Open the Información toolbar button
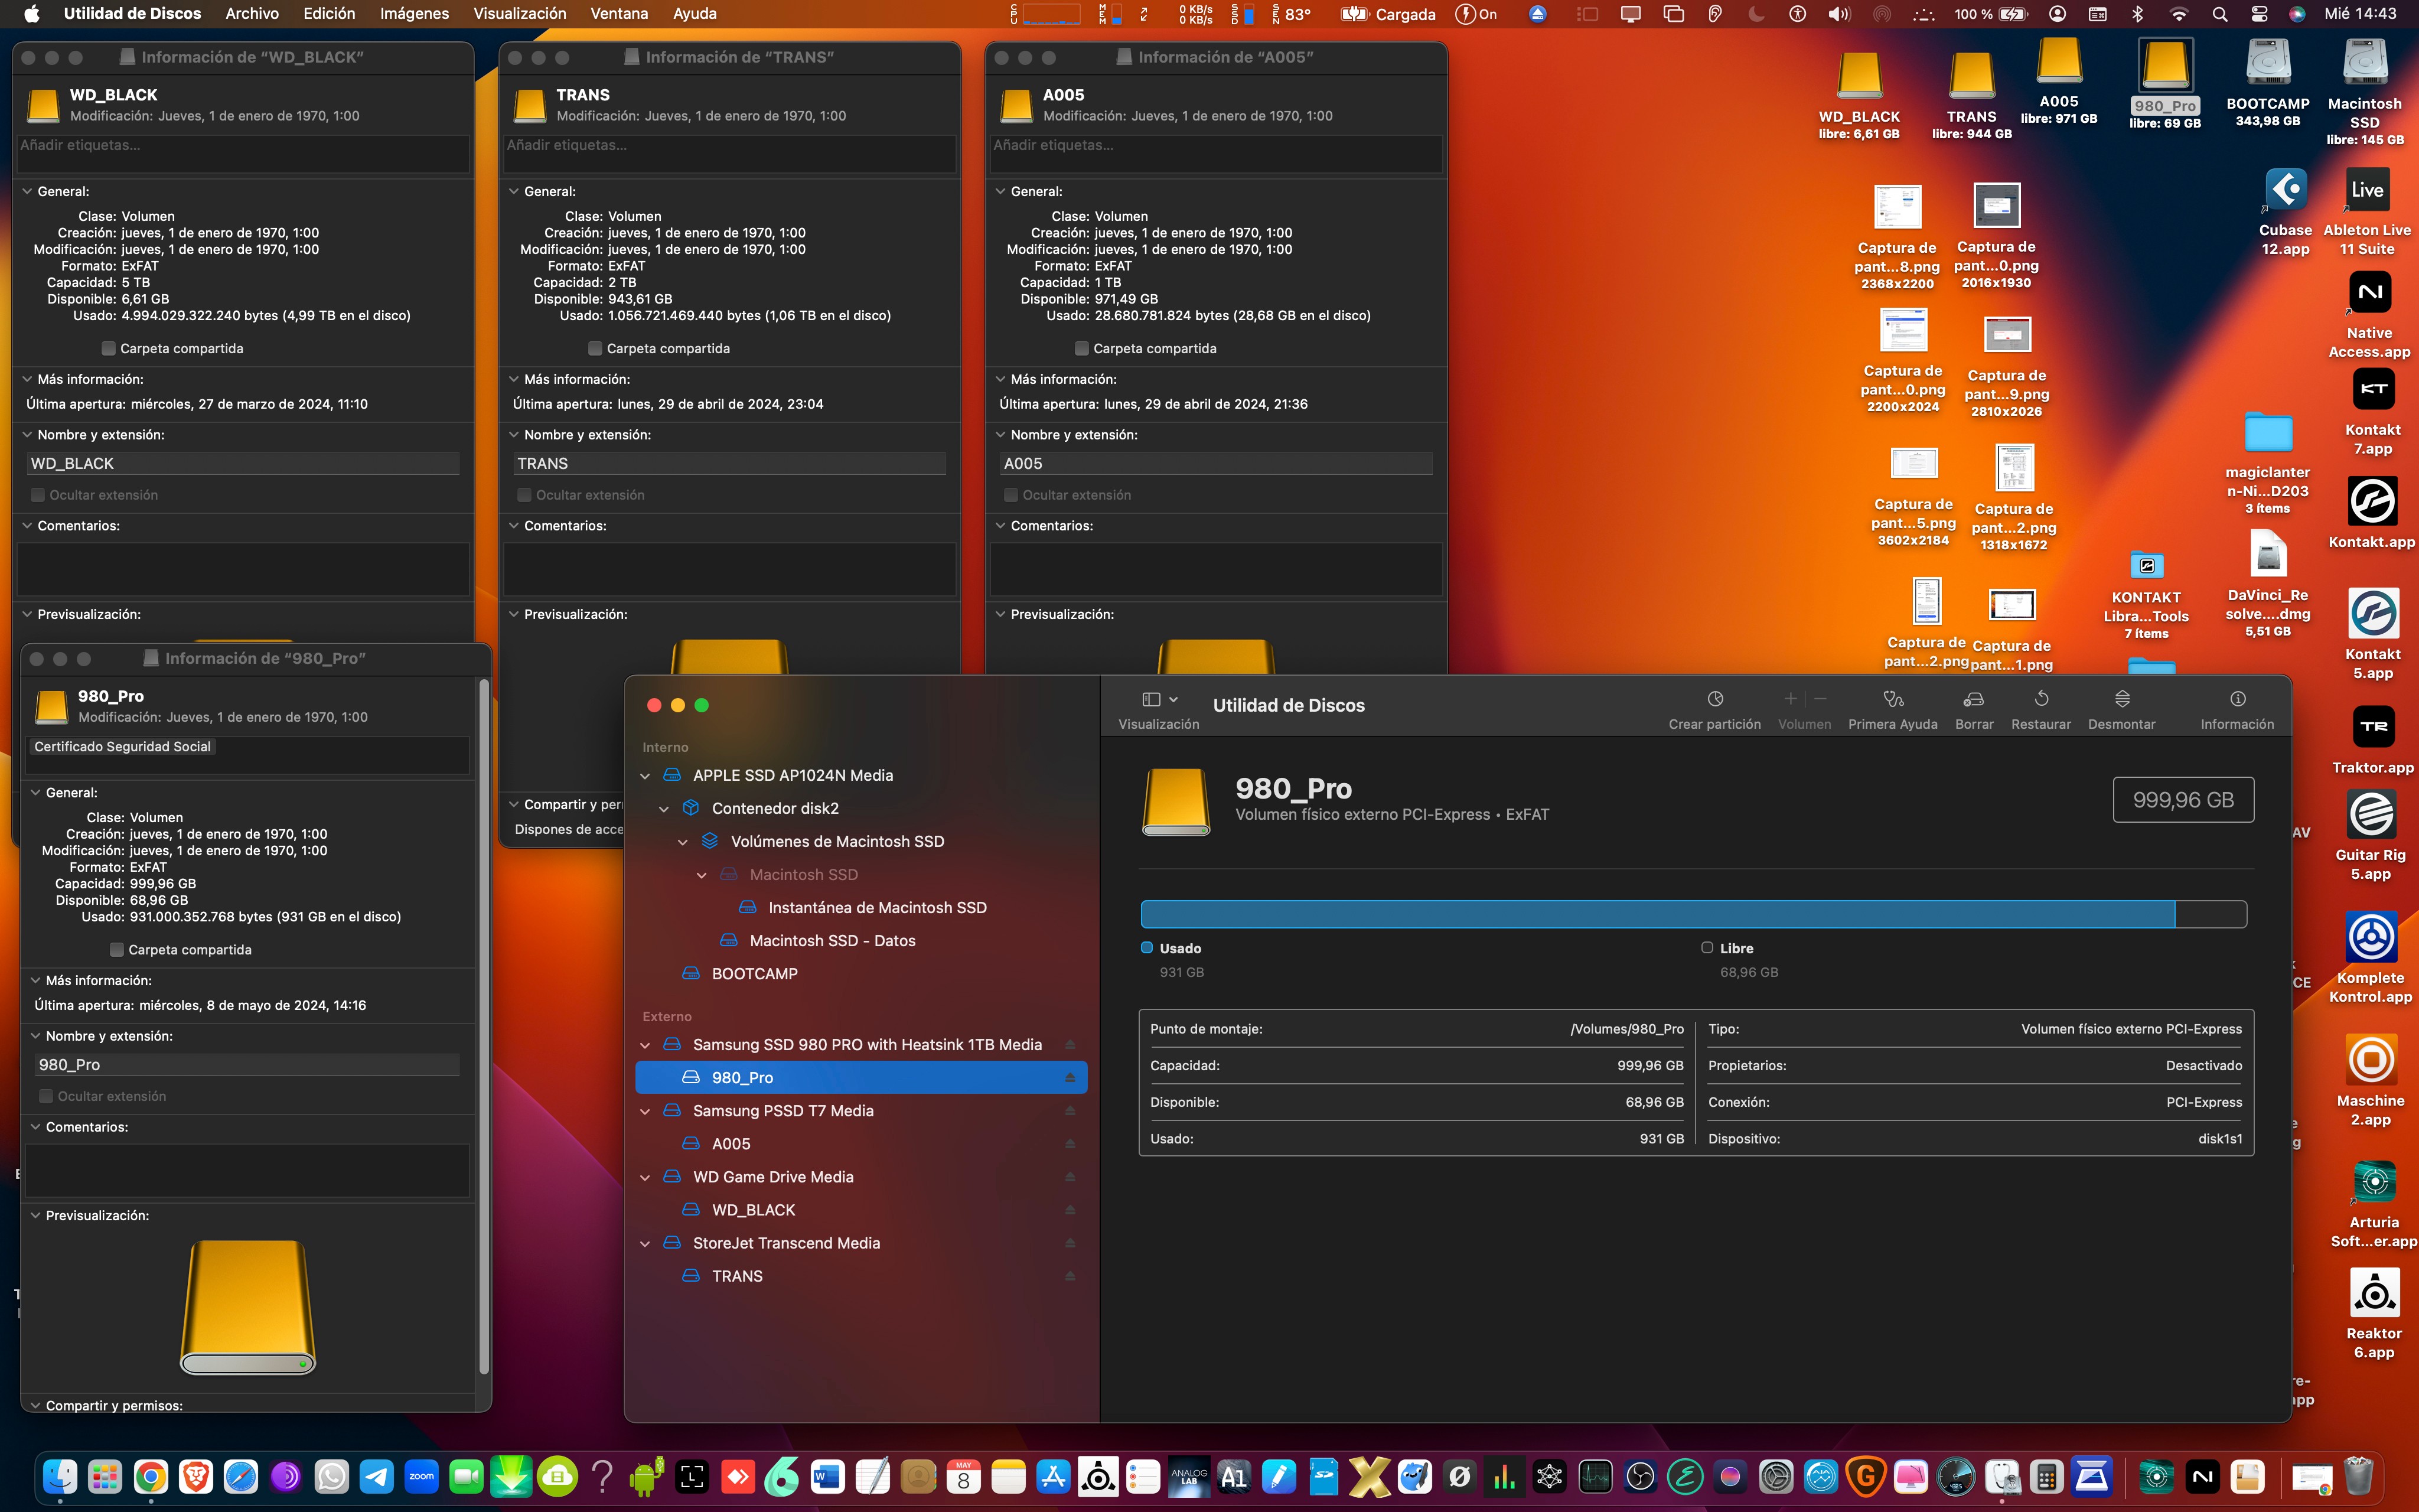The image size is (2419, 1512). pos(2237,699)
